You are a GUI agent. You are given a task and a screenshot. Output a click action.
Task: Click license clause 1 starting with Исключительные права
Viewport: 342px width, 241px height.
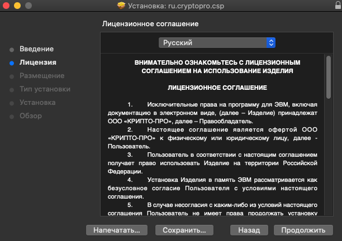pos(212,113)
